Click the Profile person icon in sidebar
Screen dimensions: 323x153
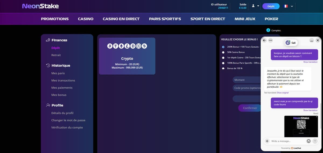pyautogui.click(x=48, y=105)
